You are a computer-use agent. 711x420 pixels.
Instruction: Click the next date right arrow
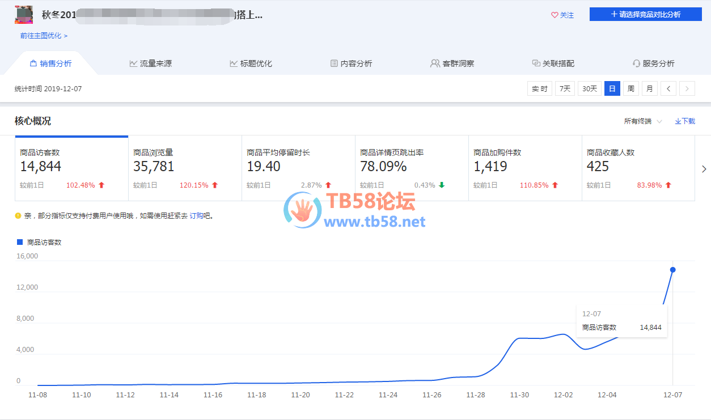click(x=687, y=88)
